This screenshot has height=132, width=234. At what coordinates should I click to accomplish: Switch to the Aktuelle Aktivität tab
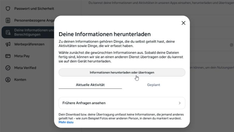click(90, 85)
